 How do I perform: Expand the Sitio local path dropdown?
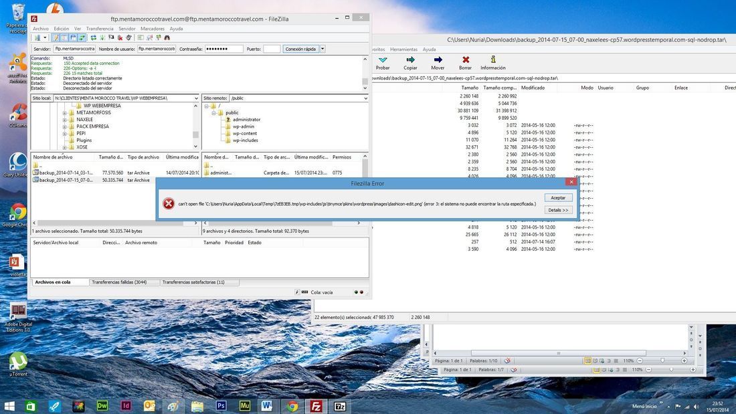196,98
